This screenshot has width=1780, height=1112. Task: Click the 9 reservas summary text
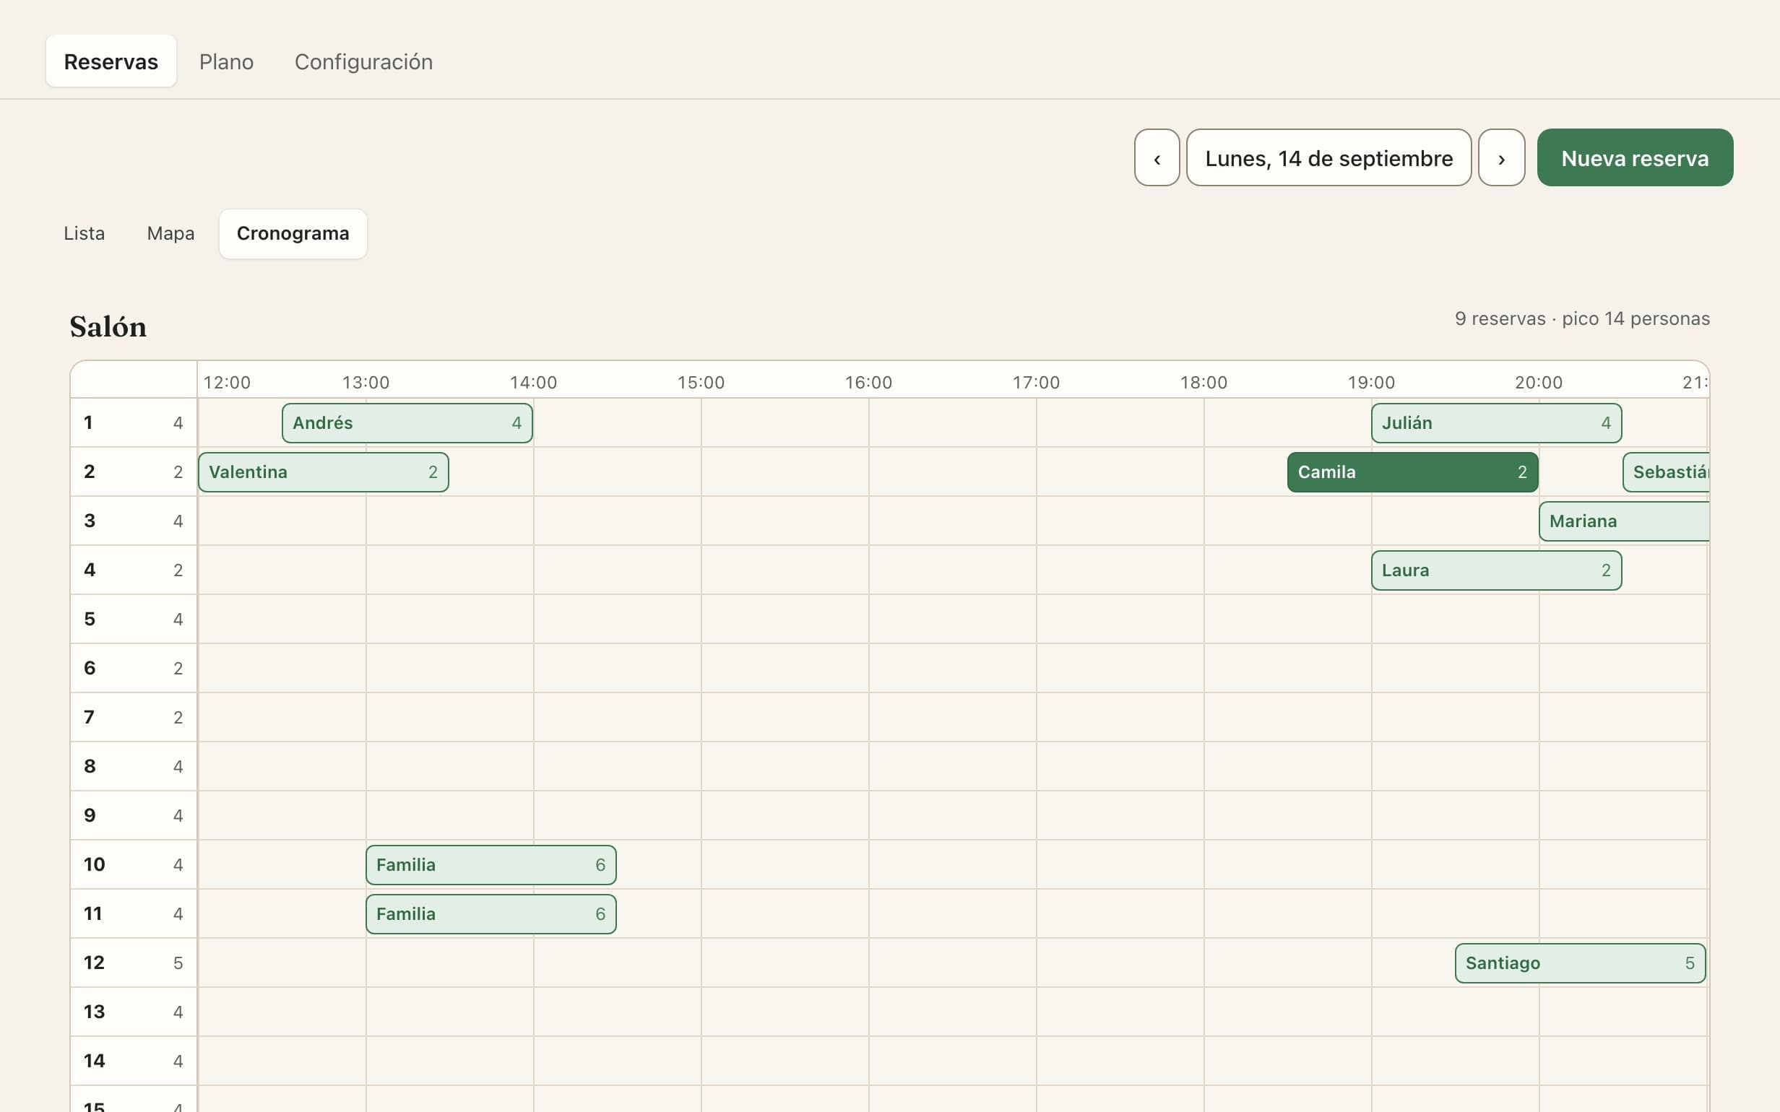(1582, 318)
